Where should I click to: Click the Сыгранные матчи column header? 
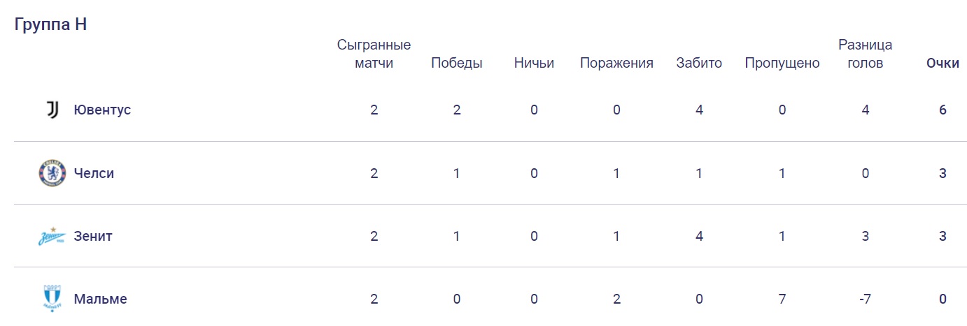click(x=374, y=54)
